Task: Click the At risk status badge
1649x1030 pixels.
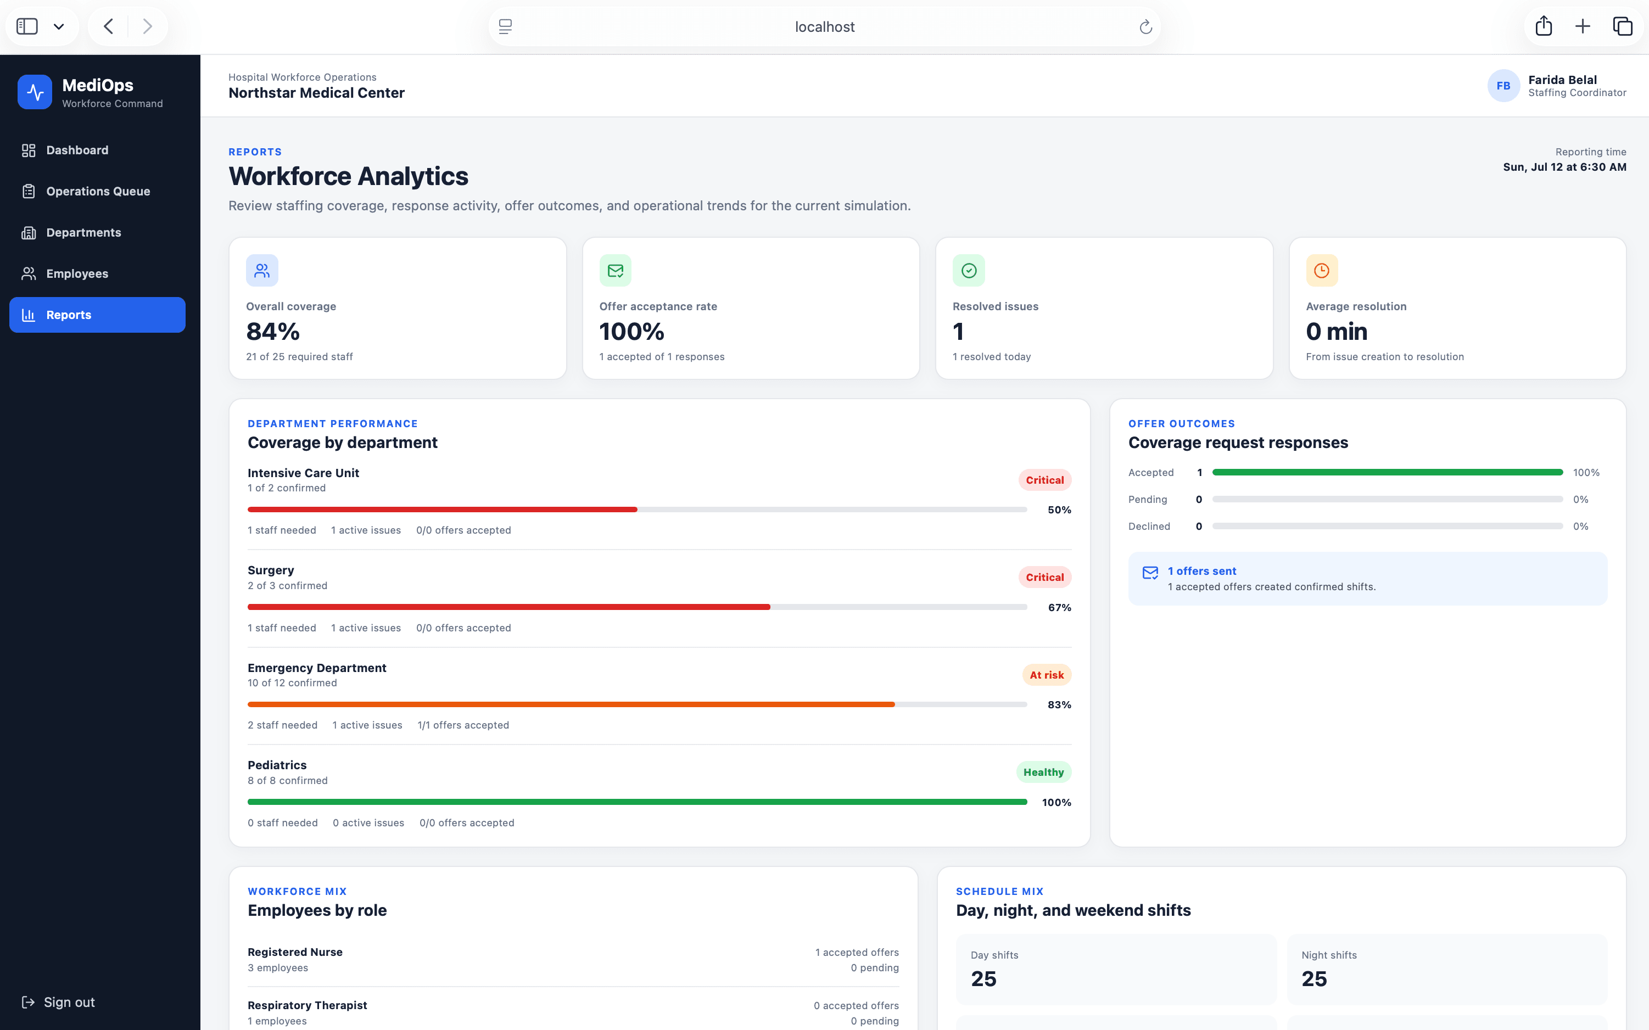Action: tap(1046, 675)
